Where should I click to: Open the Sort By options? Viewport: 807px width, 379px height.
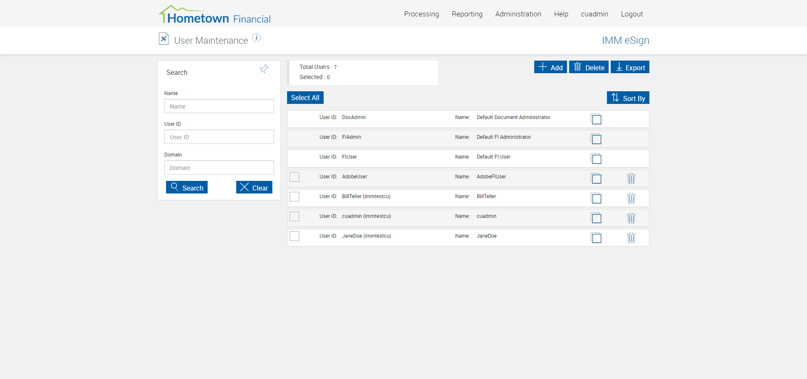point(628,98)
